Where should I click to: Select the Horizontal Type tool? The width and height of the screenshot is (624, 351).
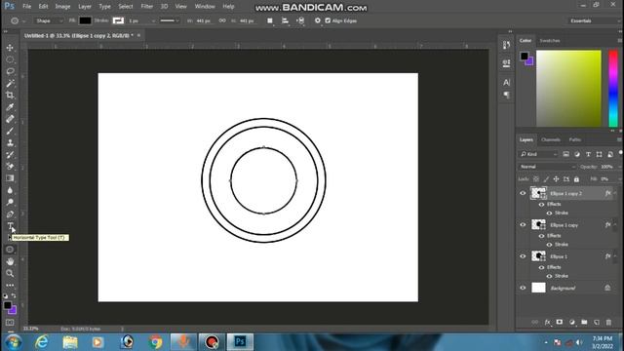point(10,226)
